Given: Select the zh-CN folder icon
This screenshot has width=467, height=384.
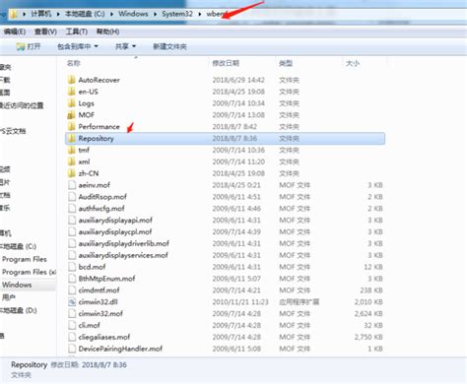Looking at the screenshot, I should click(x=71, y=173).
